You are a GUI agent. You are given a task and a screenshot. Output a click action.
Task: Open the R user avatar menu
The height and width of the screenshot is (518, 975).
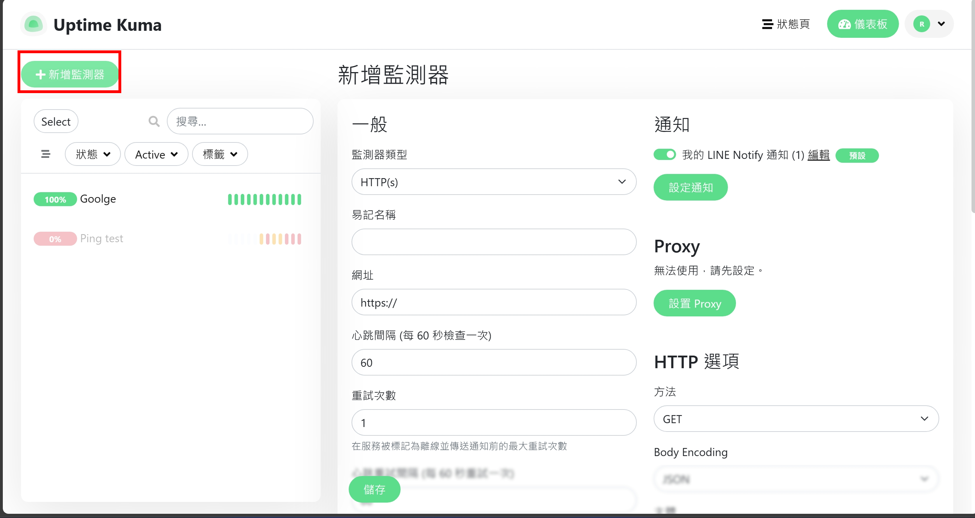coord(929,24)
